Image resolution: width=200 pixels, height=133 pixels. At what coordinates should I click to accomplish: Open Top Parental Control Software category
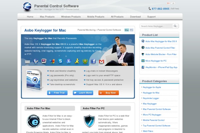[x=157, y=126]
